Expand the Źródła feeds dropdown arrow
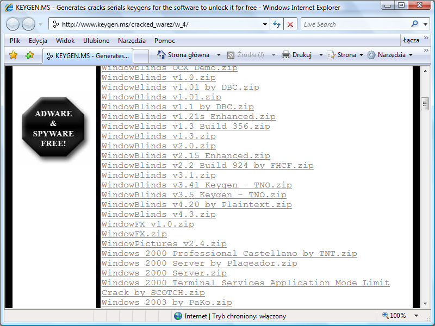The height and width of the screenshot is (326, 435). [x=274, y=55]
